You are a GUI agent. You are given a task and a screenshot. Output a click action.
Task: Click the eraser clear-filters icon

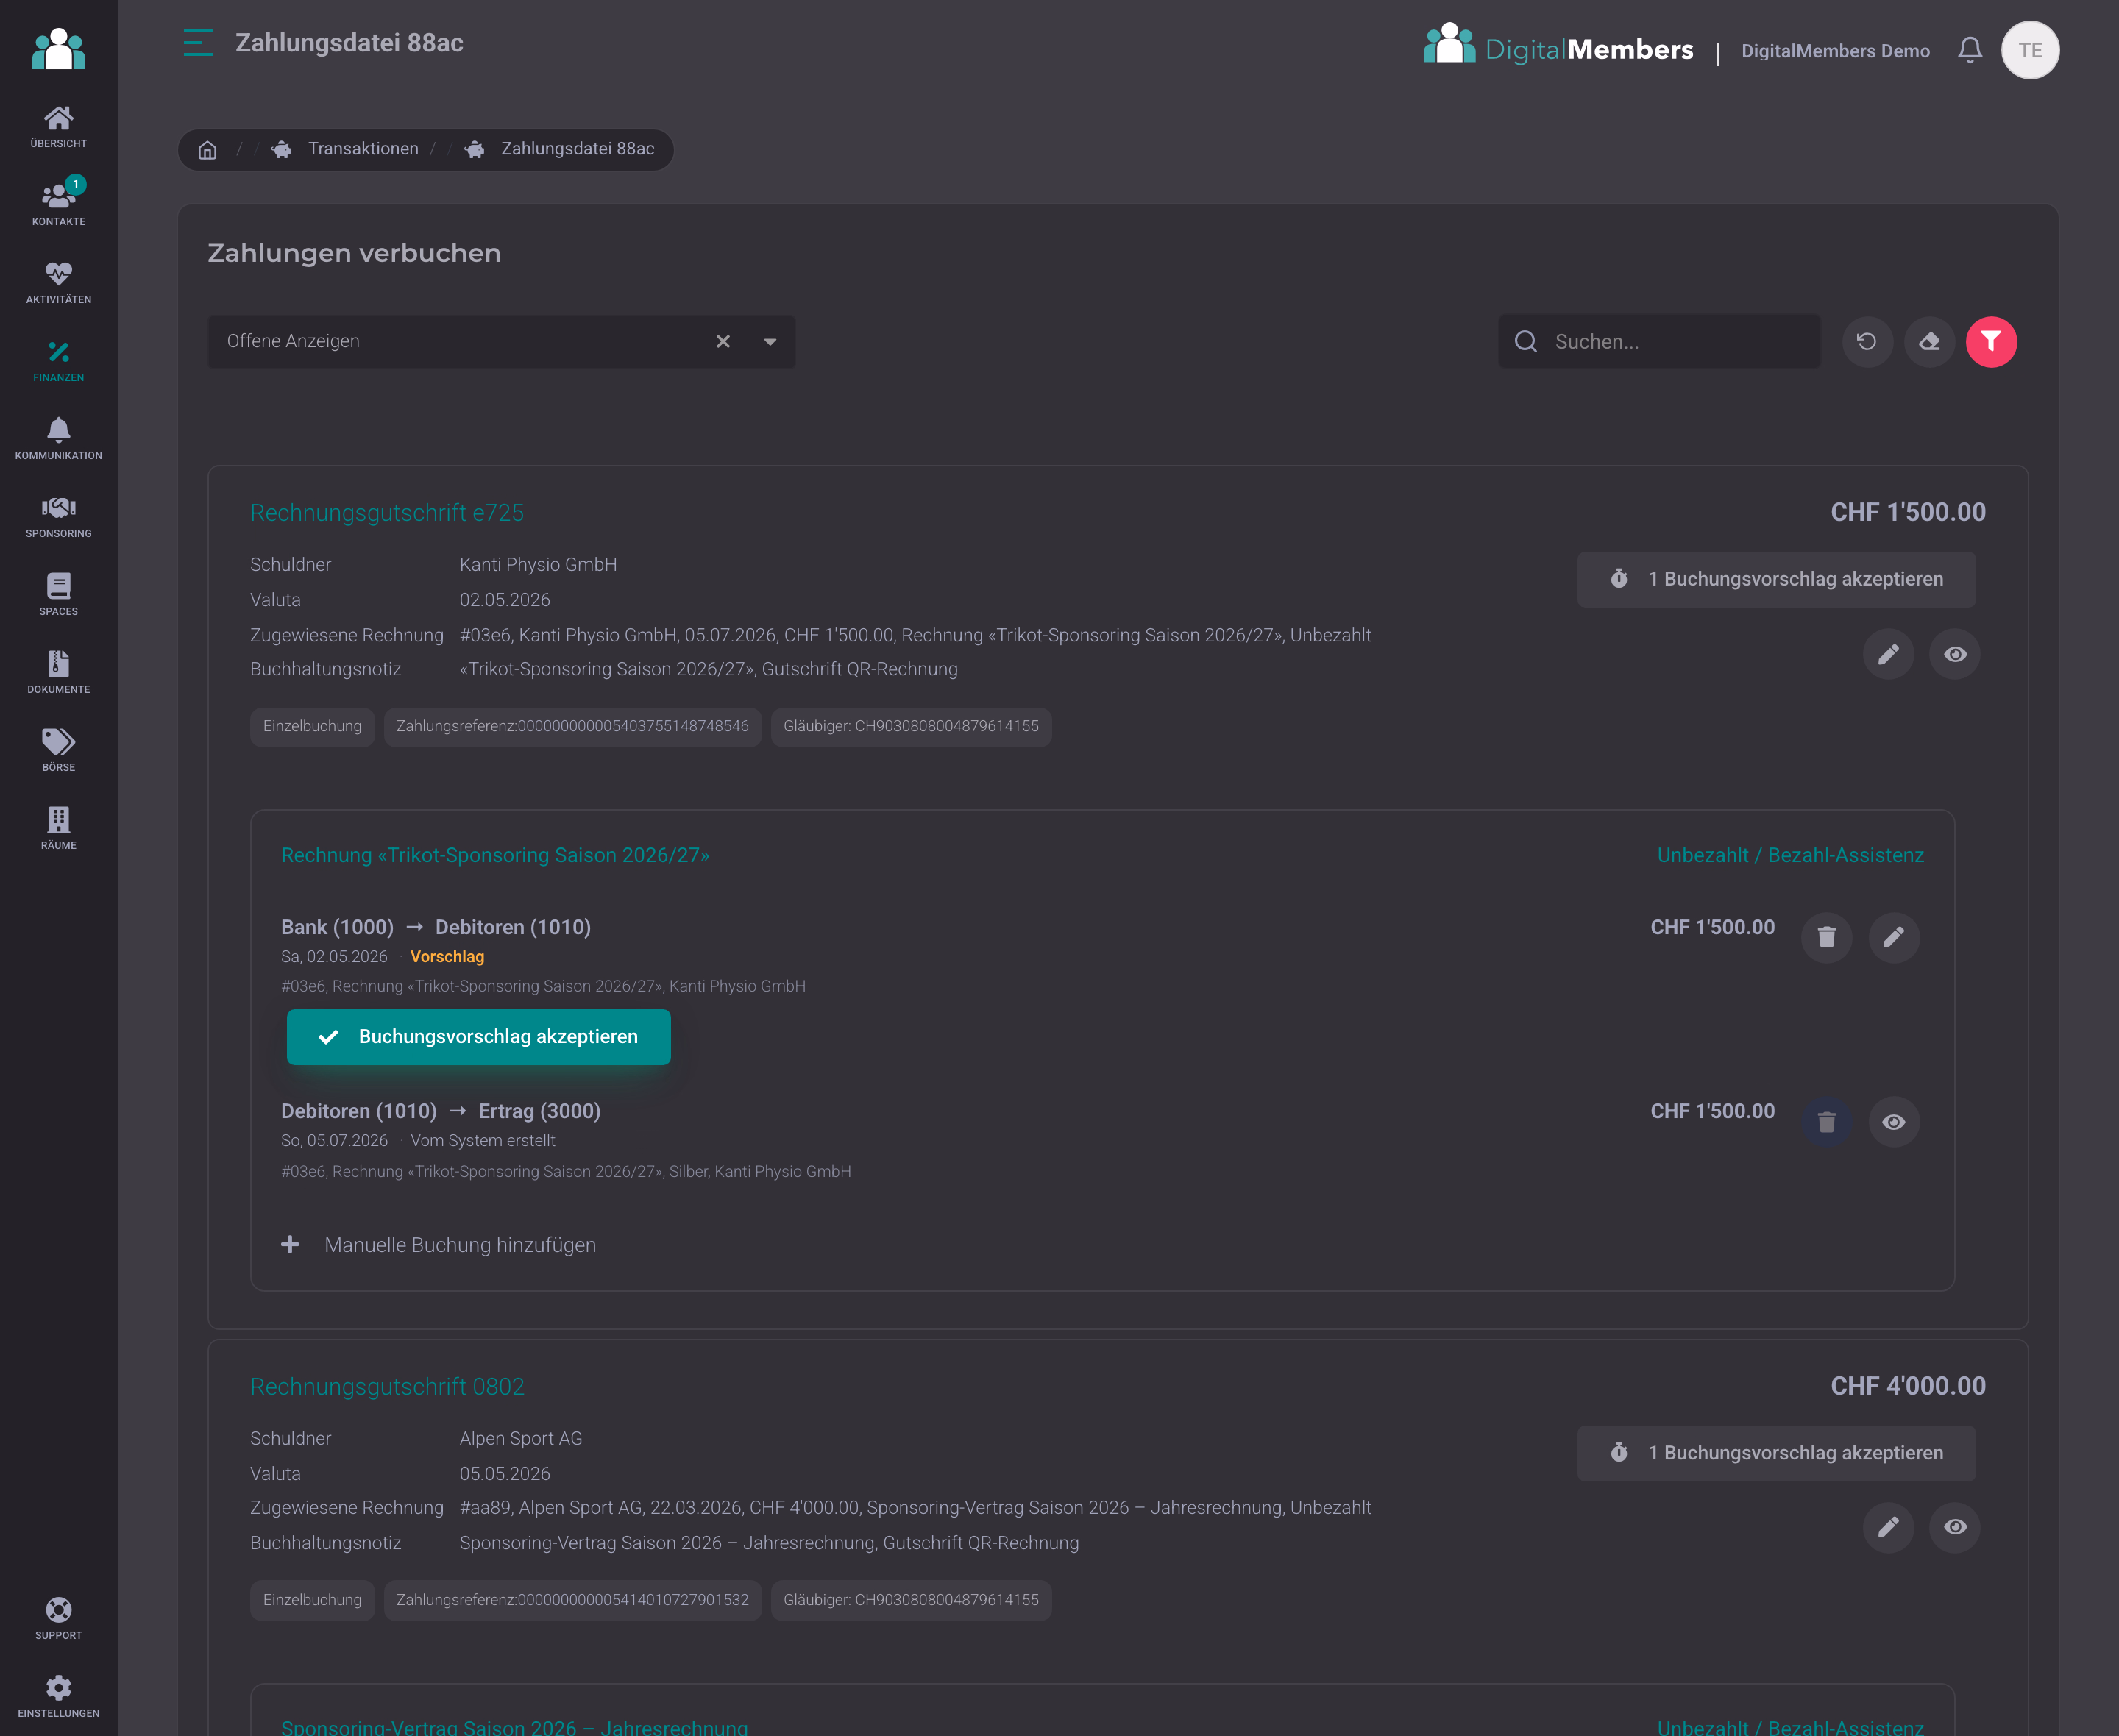1929,342
